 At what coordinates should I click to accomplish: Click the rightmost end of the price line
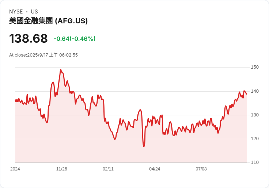(247, 94)
